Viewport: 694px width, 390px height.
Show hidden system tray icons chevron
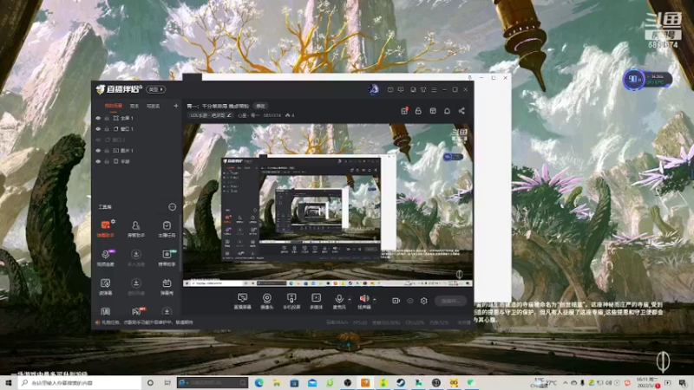coord(566,382)
